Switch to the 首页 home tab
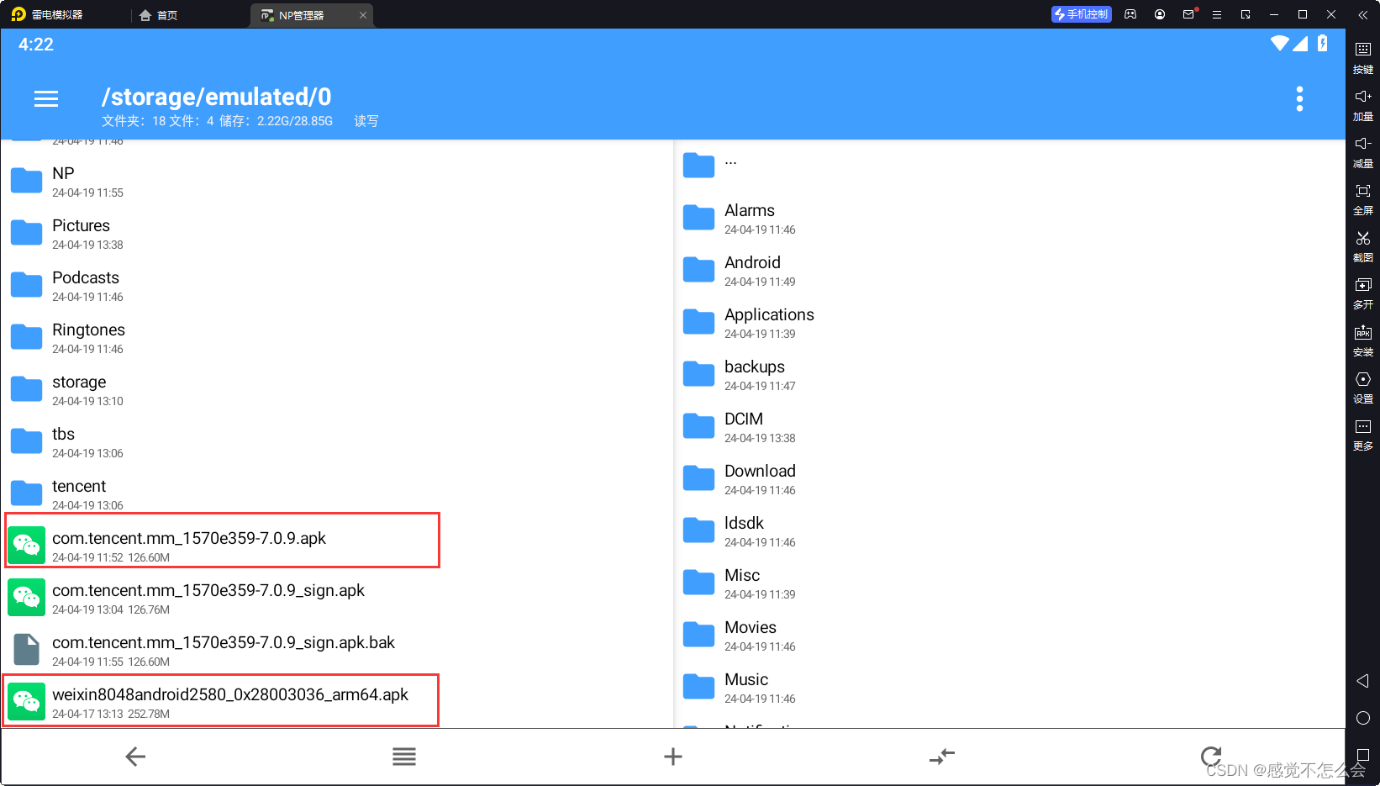This screenshot has width=1380, height=786. 159,15
